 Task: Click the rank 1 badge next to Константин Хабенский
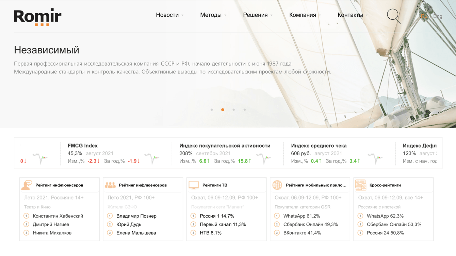pyautogui.click(x=26, y=216)
